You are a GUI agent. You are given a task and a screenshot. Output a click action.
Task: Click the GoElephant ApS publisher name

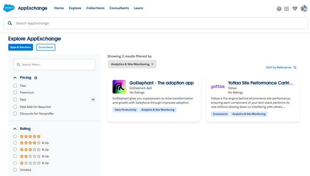click(141, 88)
